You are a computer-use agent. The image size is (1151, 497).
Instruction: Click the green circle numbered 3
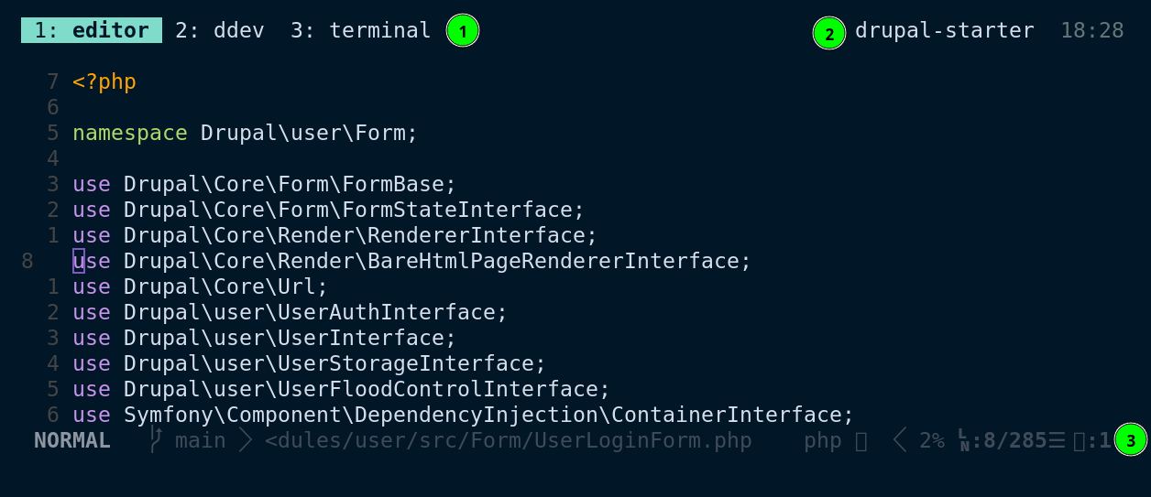click(x=1131, y=440)
